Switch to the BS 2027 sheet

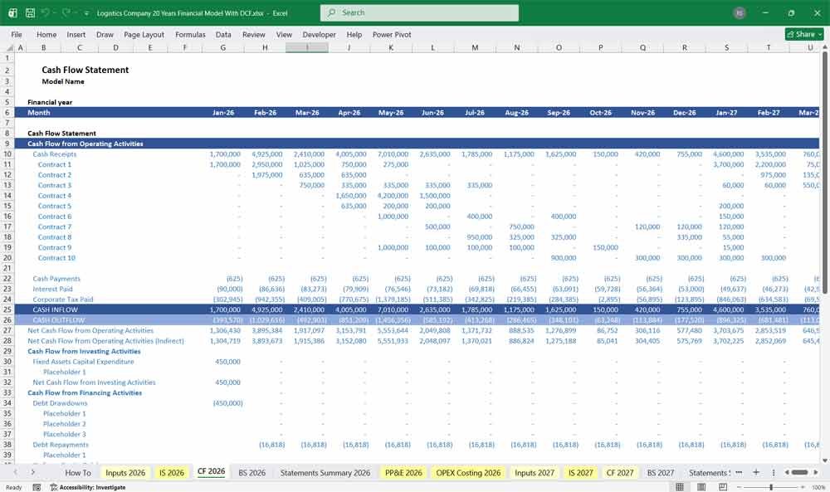click(661, 472)
